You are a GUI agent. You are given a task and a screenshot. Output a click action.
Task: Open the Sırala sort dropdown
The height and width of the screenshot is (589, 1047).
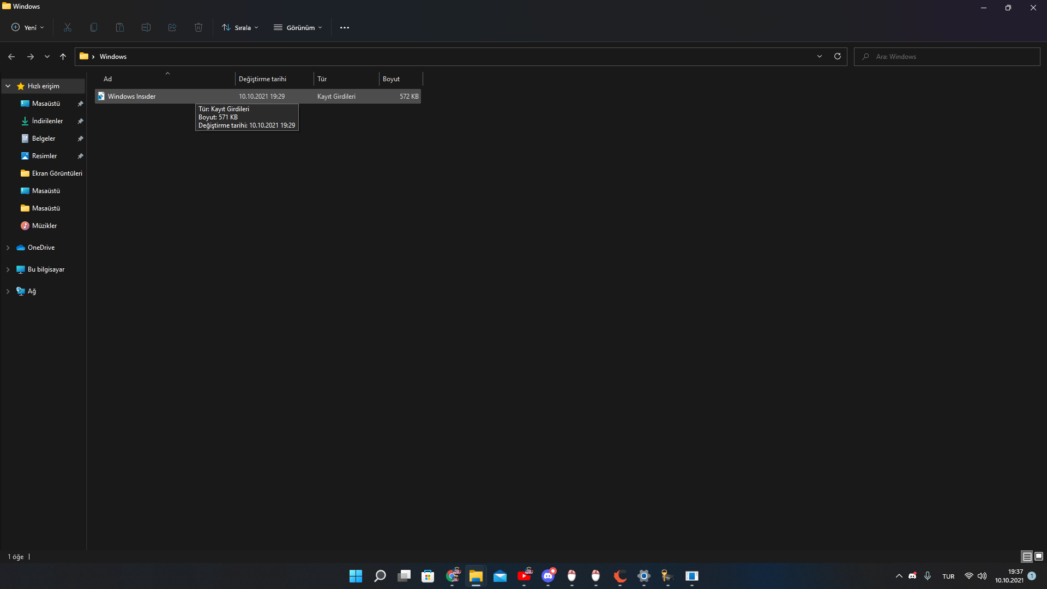240,27
